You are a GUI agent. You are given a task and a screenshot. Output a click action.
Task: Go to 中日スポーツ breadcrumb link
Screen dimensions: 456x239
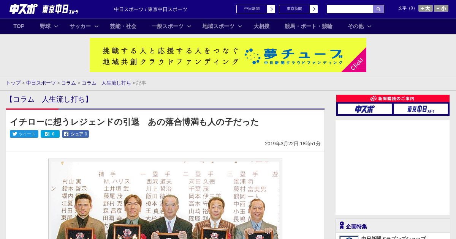point(41,83)
